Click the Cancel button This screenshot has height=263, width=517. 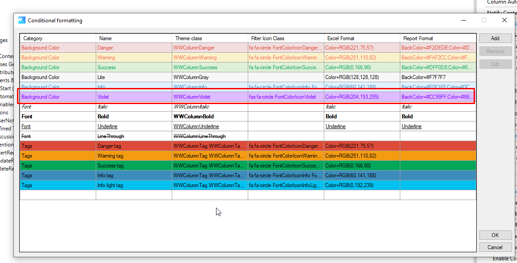coord(495,247)
